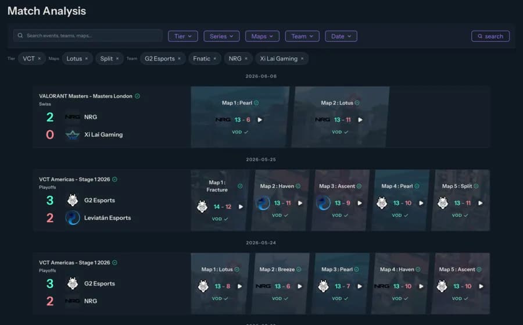Open VCT Americas Stage 1 2026 on 2026-05-24
Viewport: 523px width, 325px height.
coord(74,263)
